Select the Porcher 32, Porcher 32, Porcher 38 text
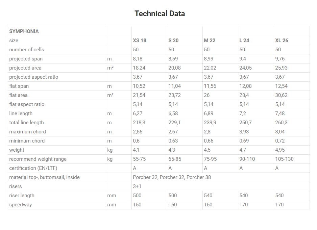 (x=172, y=177)
